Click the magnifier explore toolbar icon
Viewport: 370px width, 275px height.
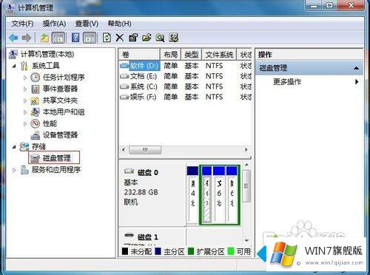[161, 38]
